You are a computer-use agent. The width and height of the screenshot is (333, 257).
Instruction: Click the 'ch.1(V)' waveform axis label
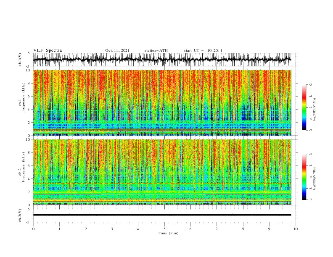(20, 60)
